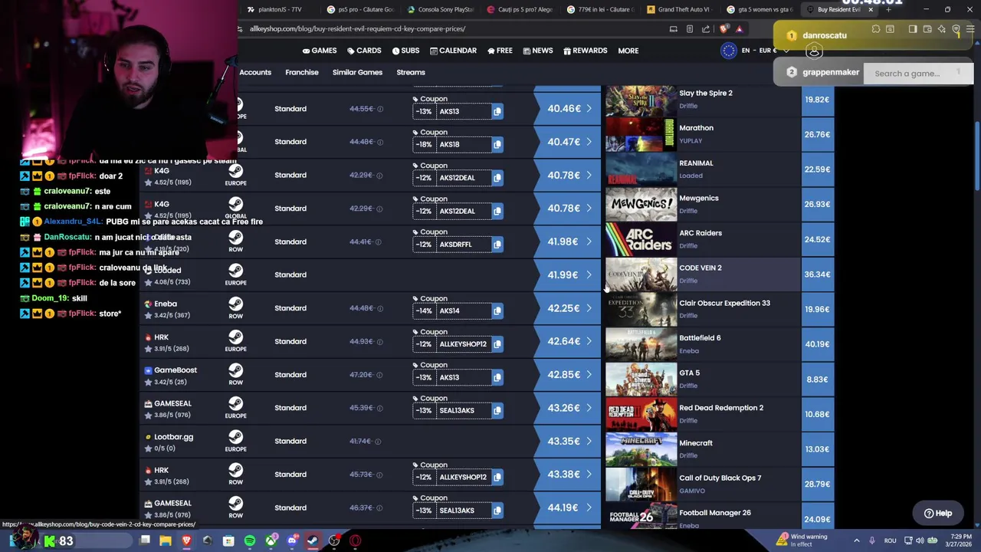Open Clair Obscur Expedition 33 deal
The height and width of the screenshot is (552, 981).
(719, 309)
